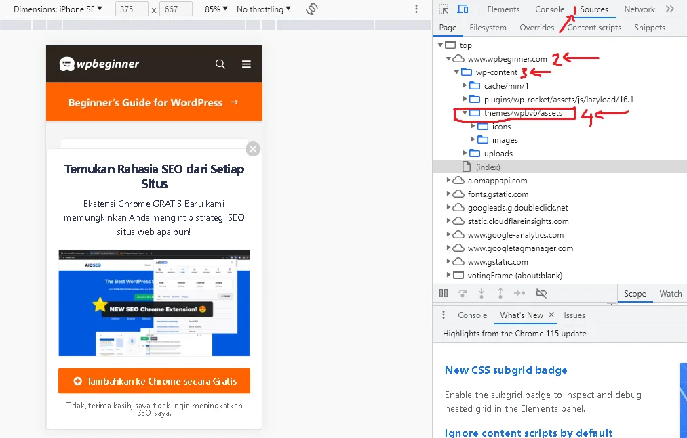
Task: Open the Snippets subtab
Action: point(649,28)
